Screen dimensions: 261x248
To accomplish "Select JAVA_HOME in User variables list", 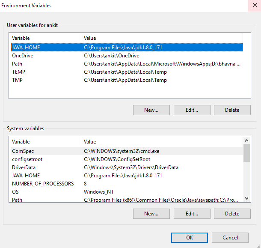I will 26,48.
